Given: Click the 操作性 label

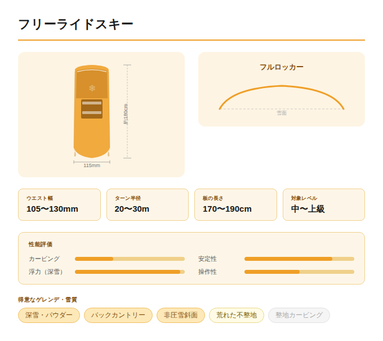Looking at the screenshot, I should (x=207, y=272).
